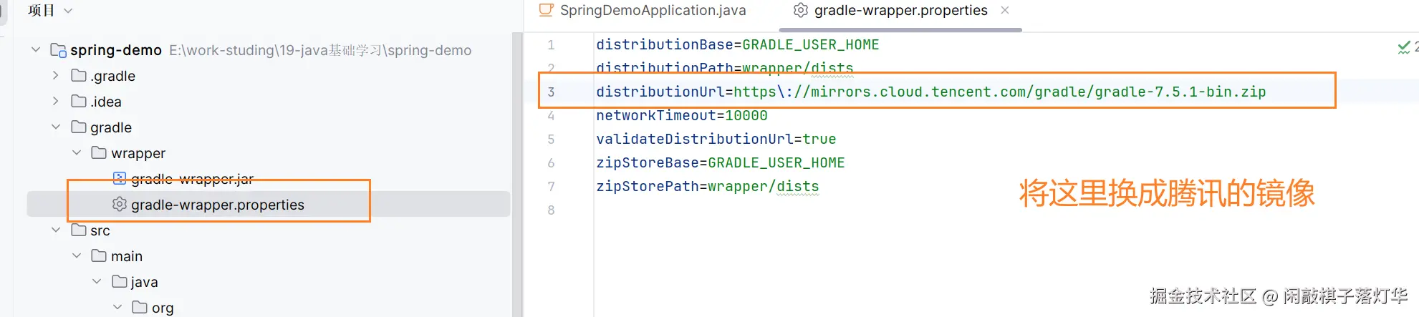Open the 项目 view dropdown
The height and width of the screenshot is (317, 1419).
pyautogui.click(x=49, y=11)
